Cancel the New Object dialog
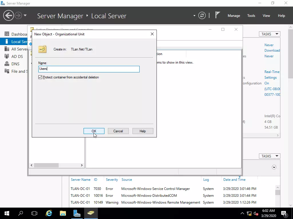Screen dimensions: 293x219 click(x=118, y=131)
